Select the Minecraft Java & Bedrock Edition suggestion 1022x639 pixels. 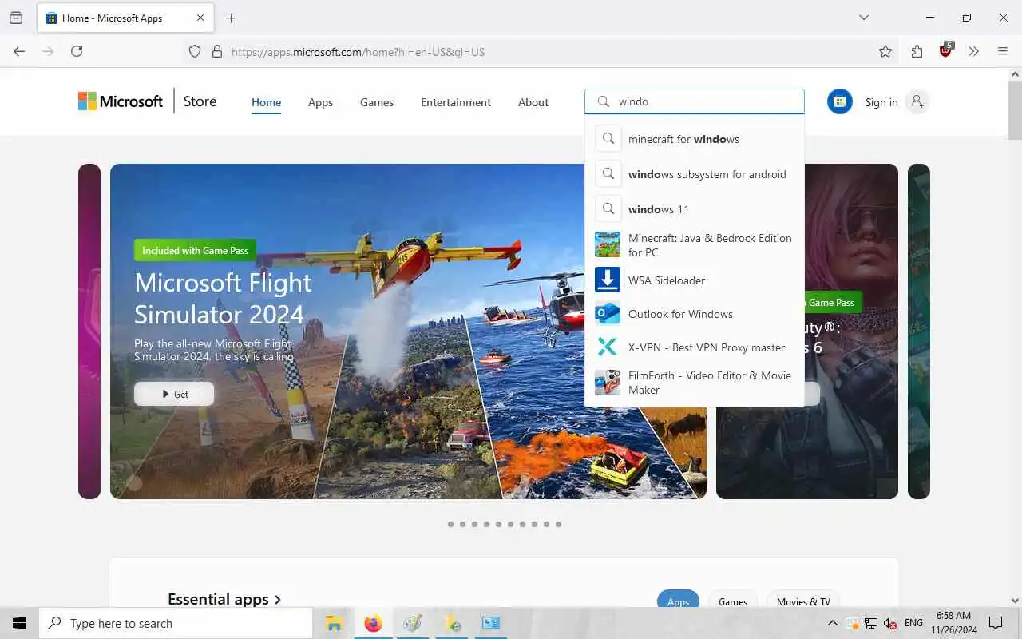click(x=695, y=245)
